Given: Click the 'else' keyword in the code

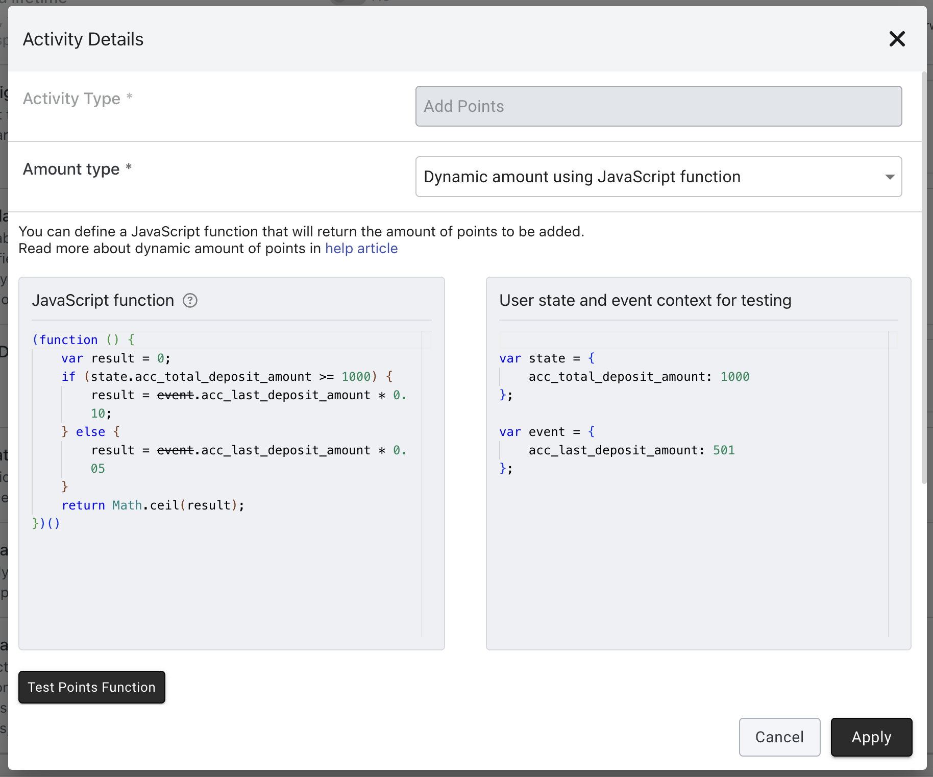Looking at the screenshot, I should click(x=90, y=432).
